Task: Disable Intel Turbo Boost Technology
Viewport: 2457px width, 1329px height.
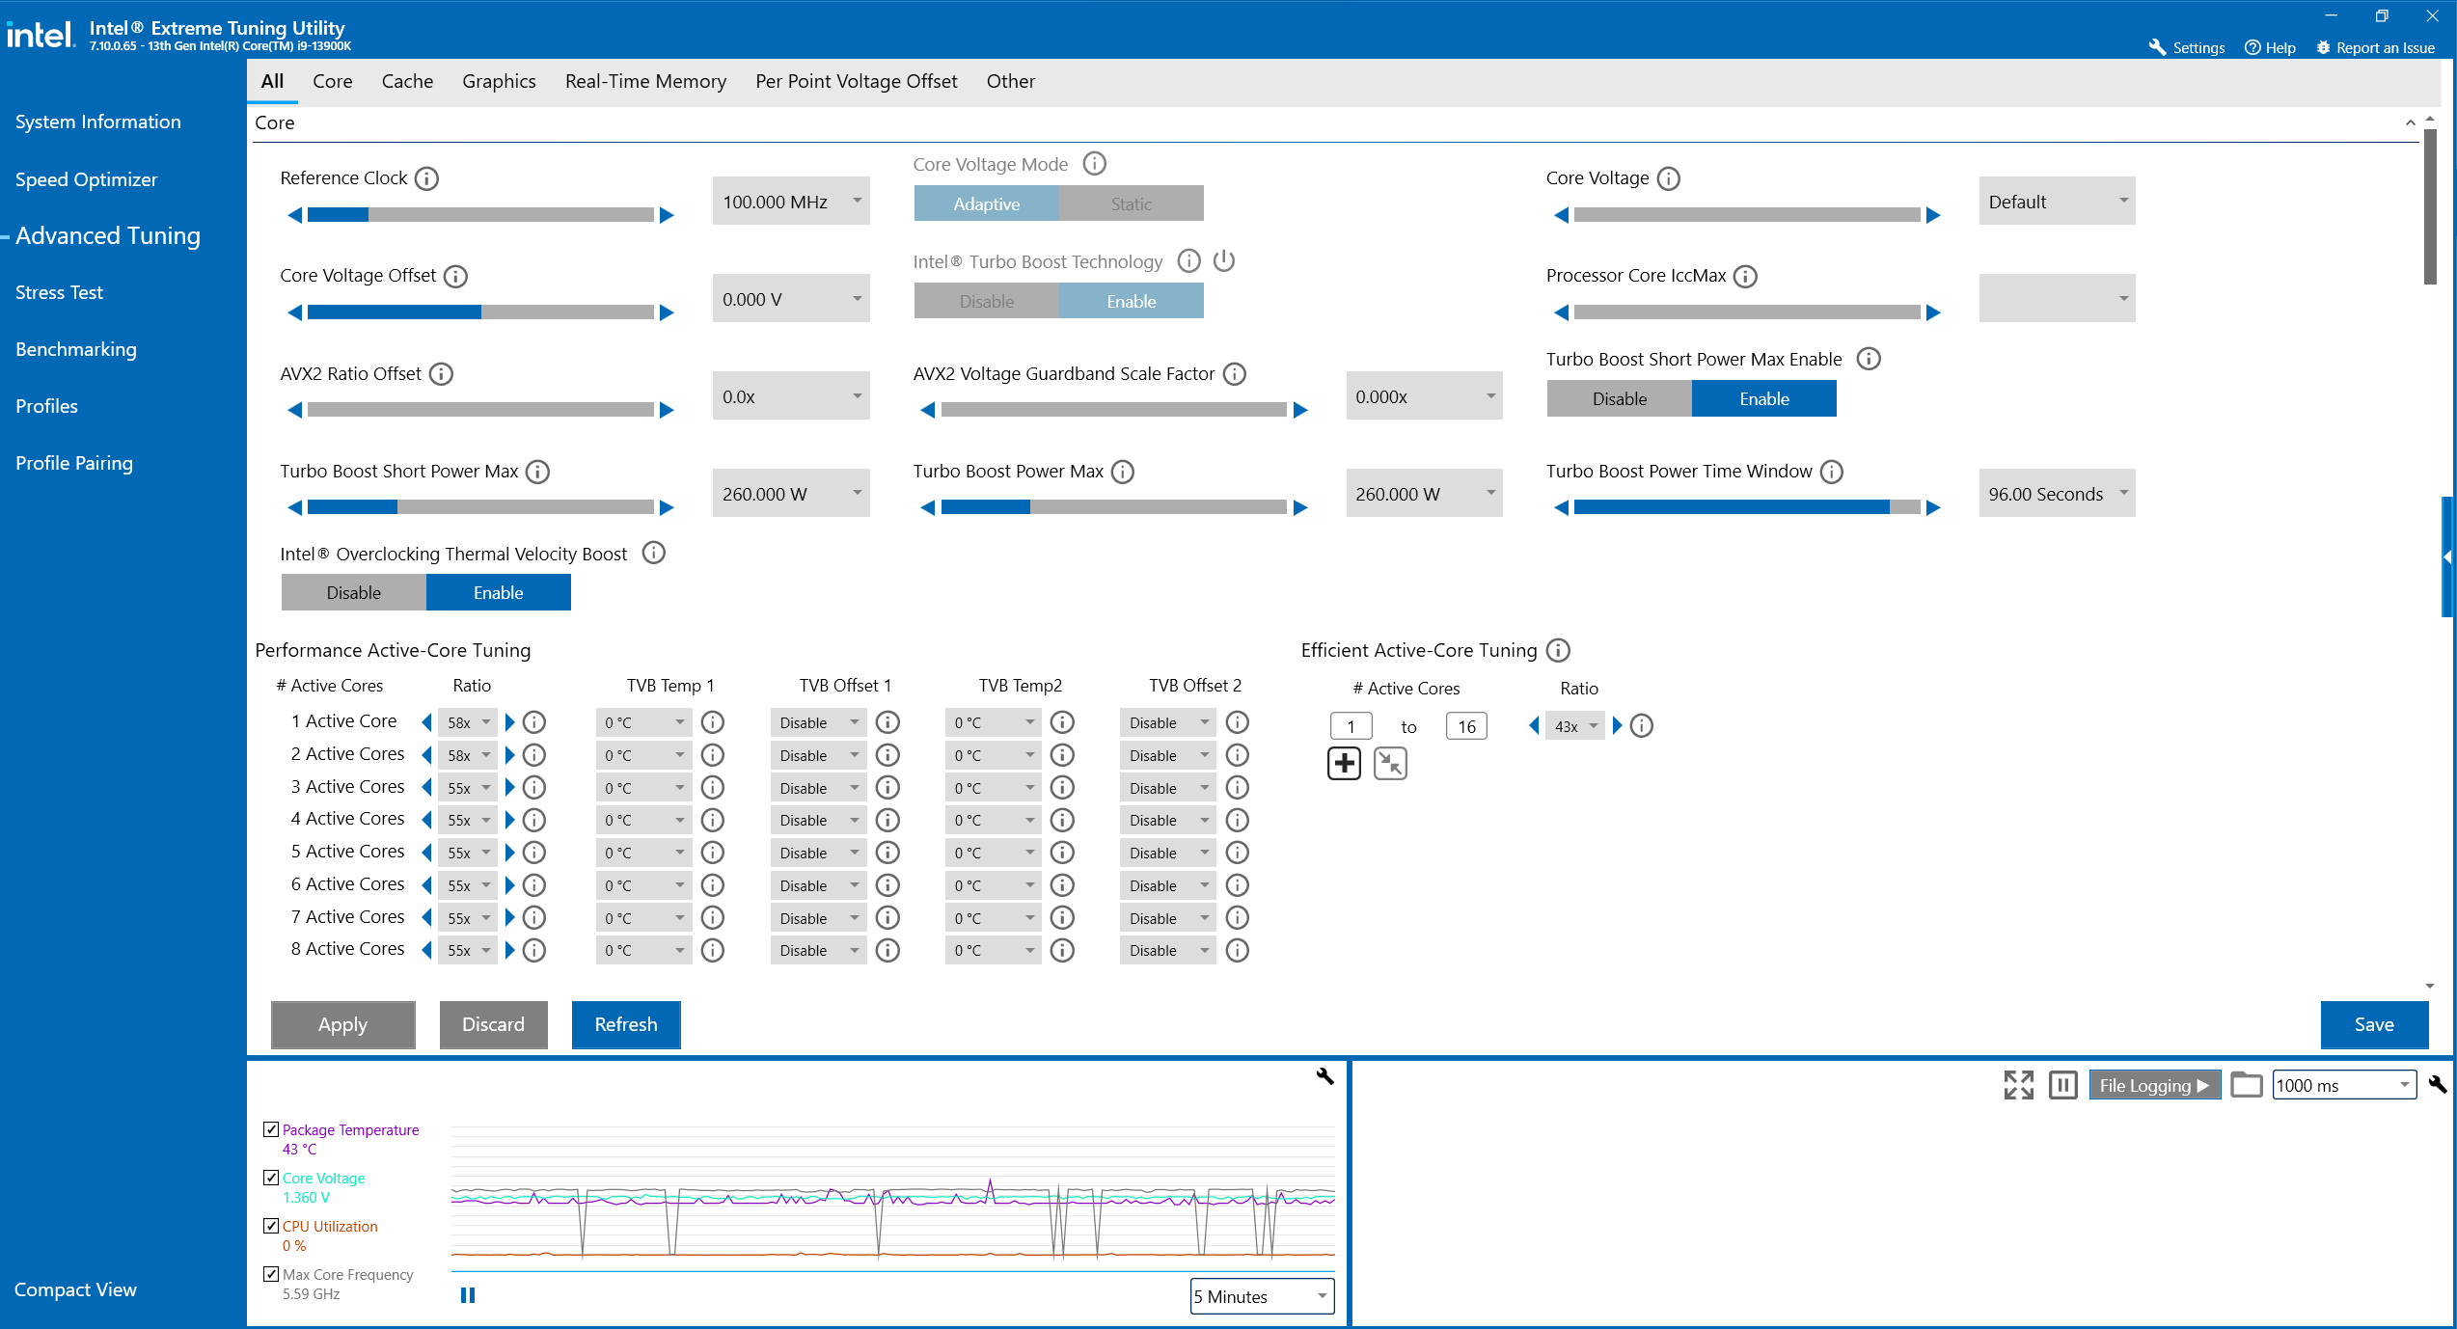Action: click(984, 301)
